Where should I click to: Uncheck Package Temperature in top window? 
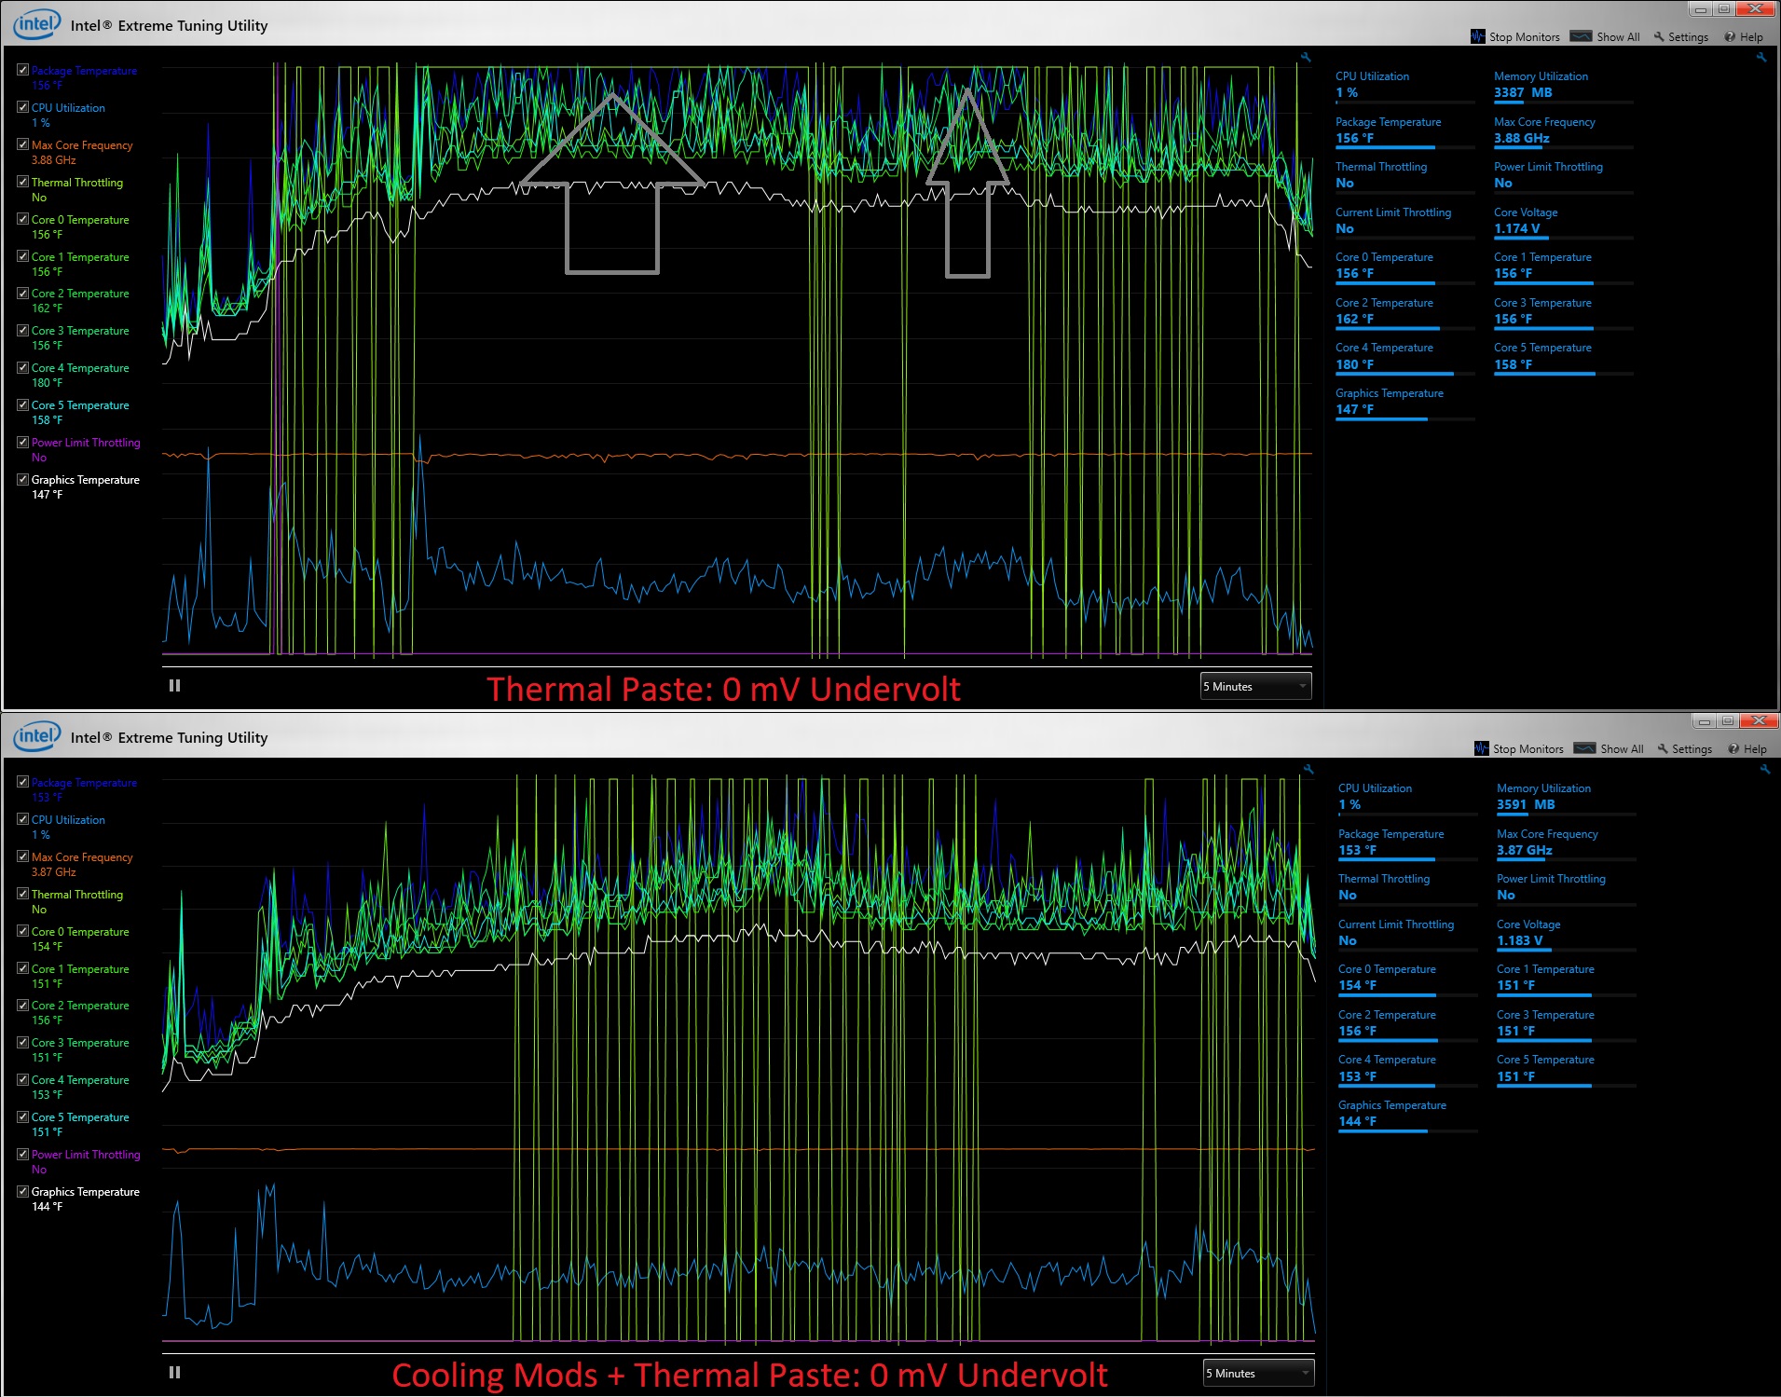[x=23, y=70]
